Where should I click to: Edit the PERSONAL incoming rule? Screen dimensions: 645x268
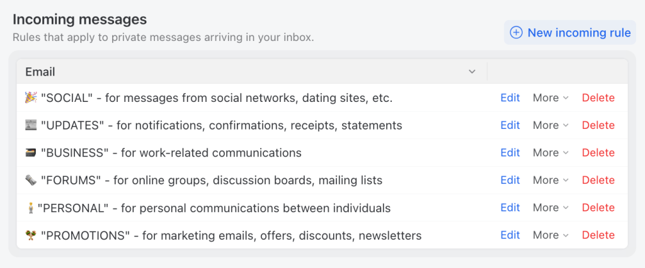(510, 208)
